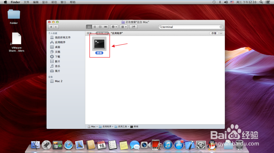The height and width of the screenshot is (153, 274).
Task: Open Contacts address book in dock
Action: (x=90, y=145)
